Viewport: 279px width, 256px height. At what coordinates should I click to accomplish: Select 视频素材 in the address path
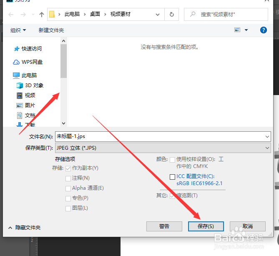[121, 14]
